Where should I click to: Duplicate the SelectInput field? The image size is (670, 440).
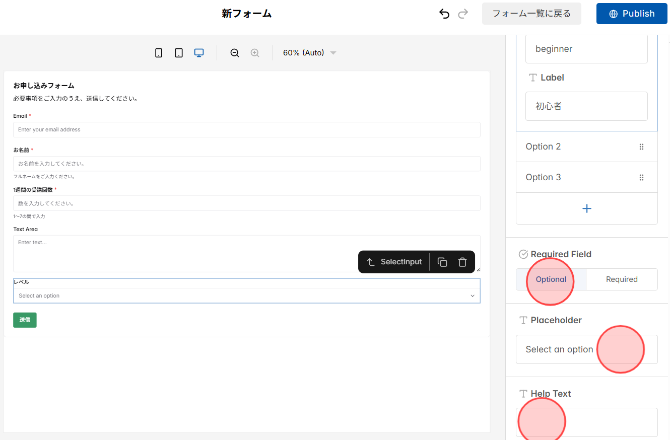coord(442,262)
